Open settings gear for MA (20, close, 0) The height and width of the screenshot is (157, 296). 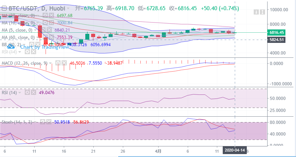(45, 15)
